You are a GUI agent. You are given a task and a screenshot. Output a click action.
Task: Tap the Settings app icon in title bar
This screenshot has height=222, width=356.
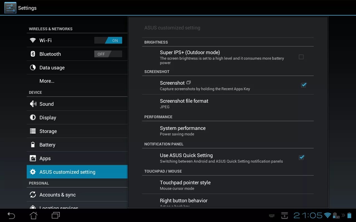[10, 8]
